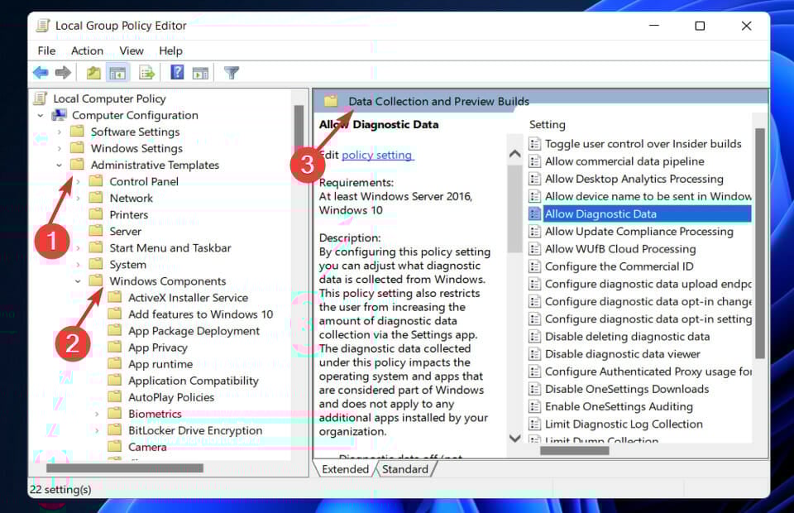The image size is (794, 513).
Task: Toggle the Show/Hide Console Tree button
Action: click(117, 73)
